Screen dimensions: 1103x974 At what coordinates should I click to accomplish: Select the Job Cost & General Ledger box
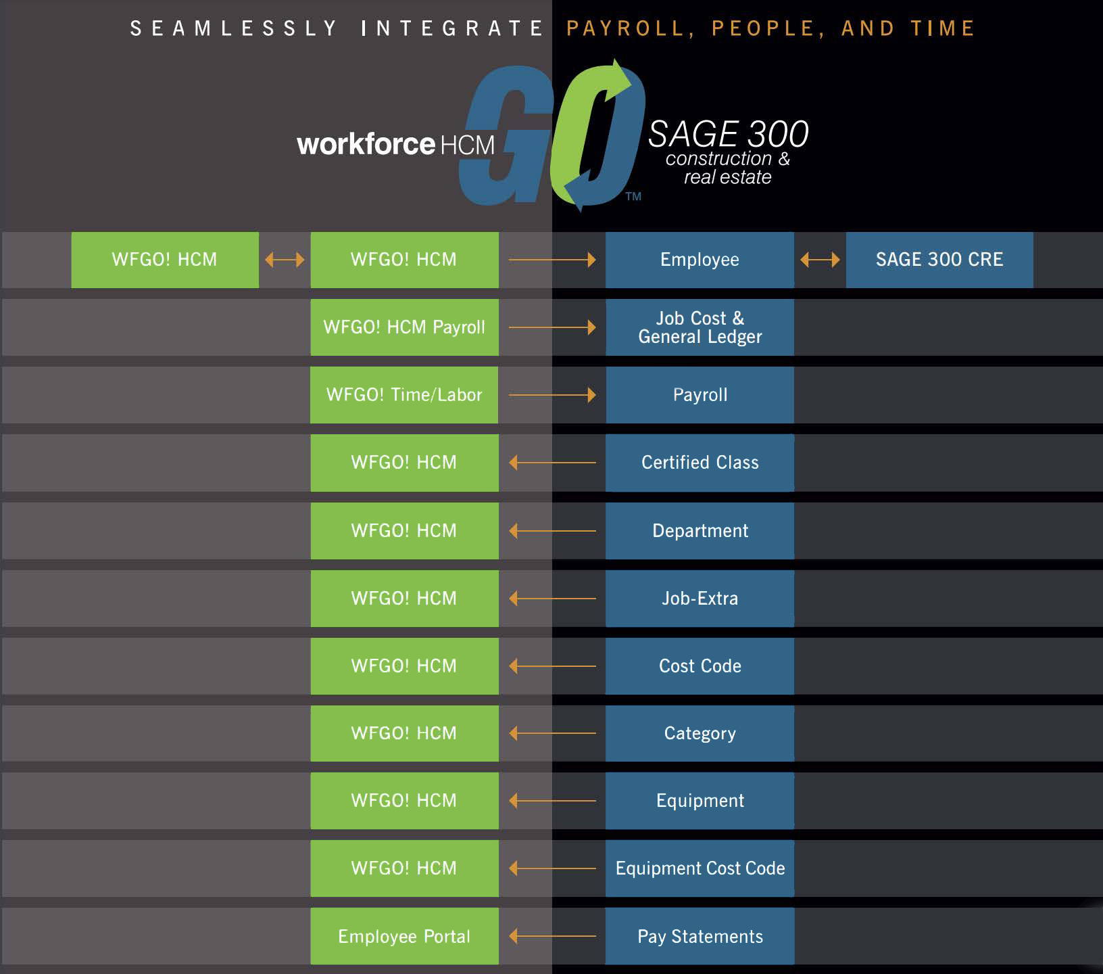(700, 327)
